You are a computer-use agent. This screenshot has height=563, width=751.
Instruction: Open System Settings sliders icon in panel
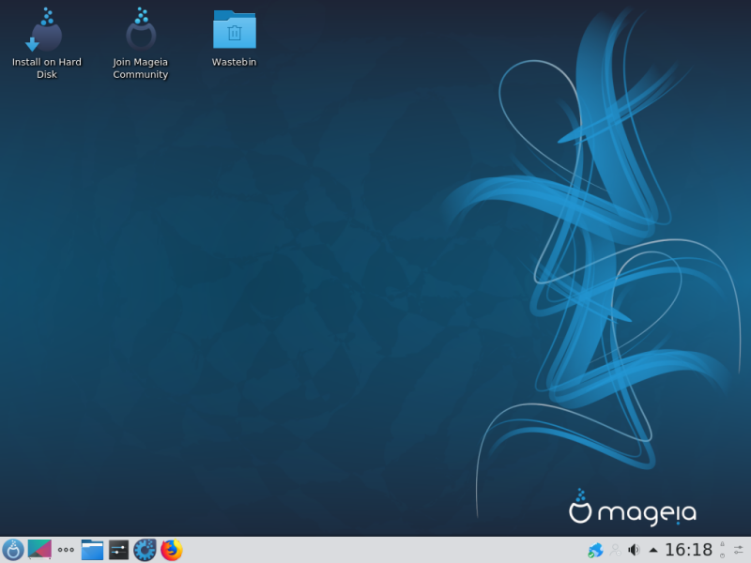click(x=118, y=550)
